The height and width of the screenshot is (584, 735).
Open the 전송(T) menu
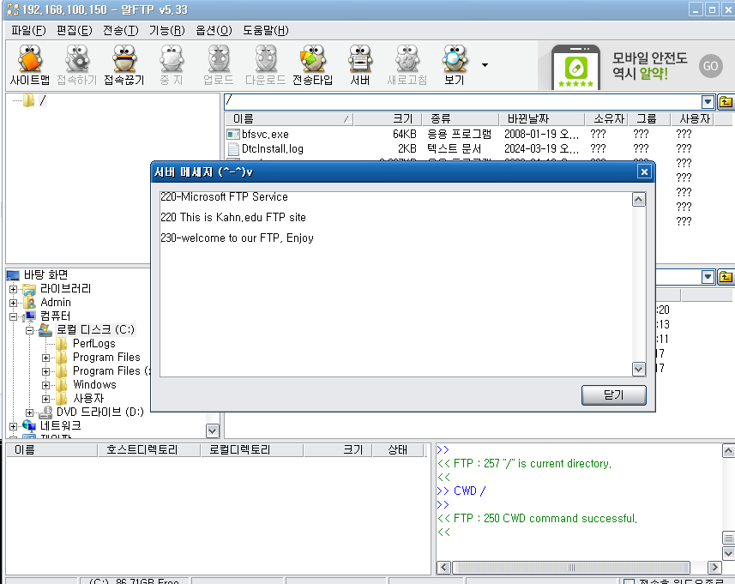120,31
